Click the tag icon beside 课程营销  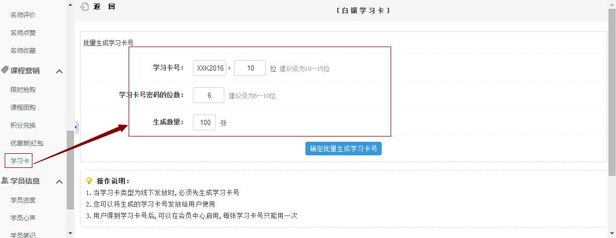[5, 70]
